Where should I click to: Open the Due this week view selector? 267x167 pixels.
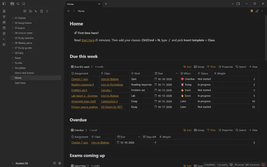coord(82,67)
